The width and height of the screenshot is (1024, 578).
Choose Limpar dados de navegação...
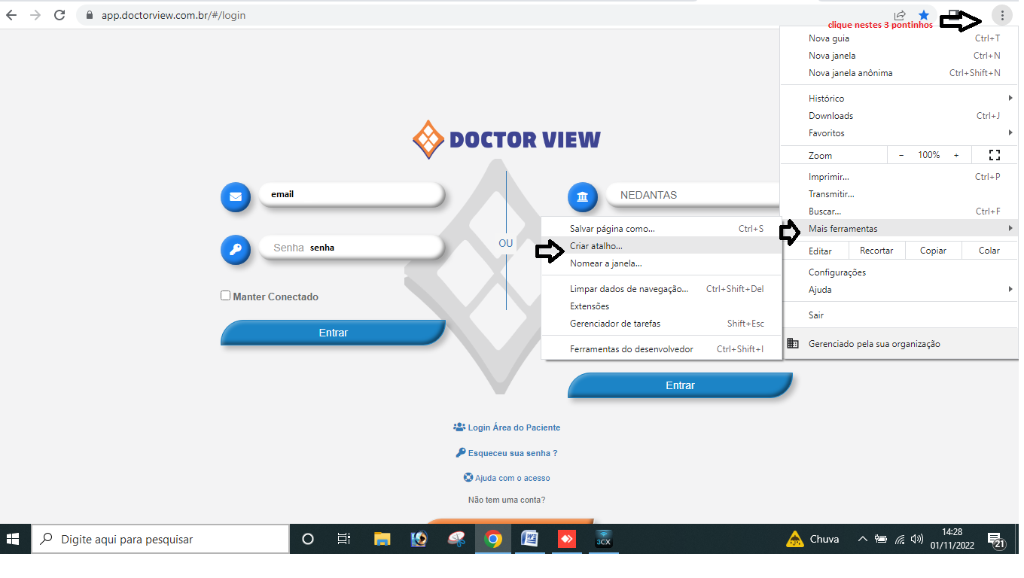tap(629, 289)
